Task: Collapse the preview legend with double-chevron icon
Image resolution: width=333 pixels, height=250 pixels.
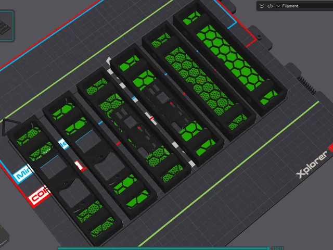Action: [x=262, y=6]
